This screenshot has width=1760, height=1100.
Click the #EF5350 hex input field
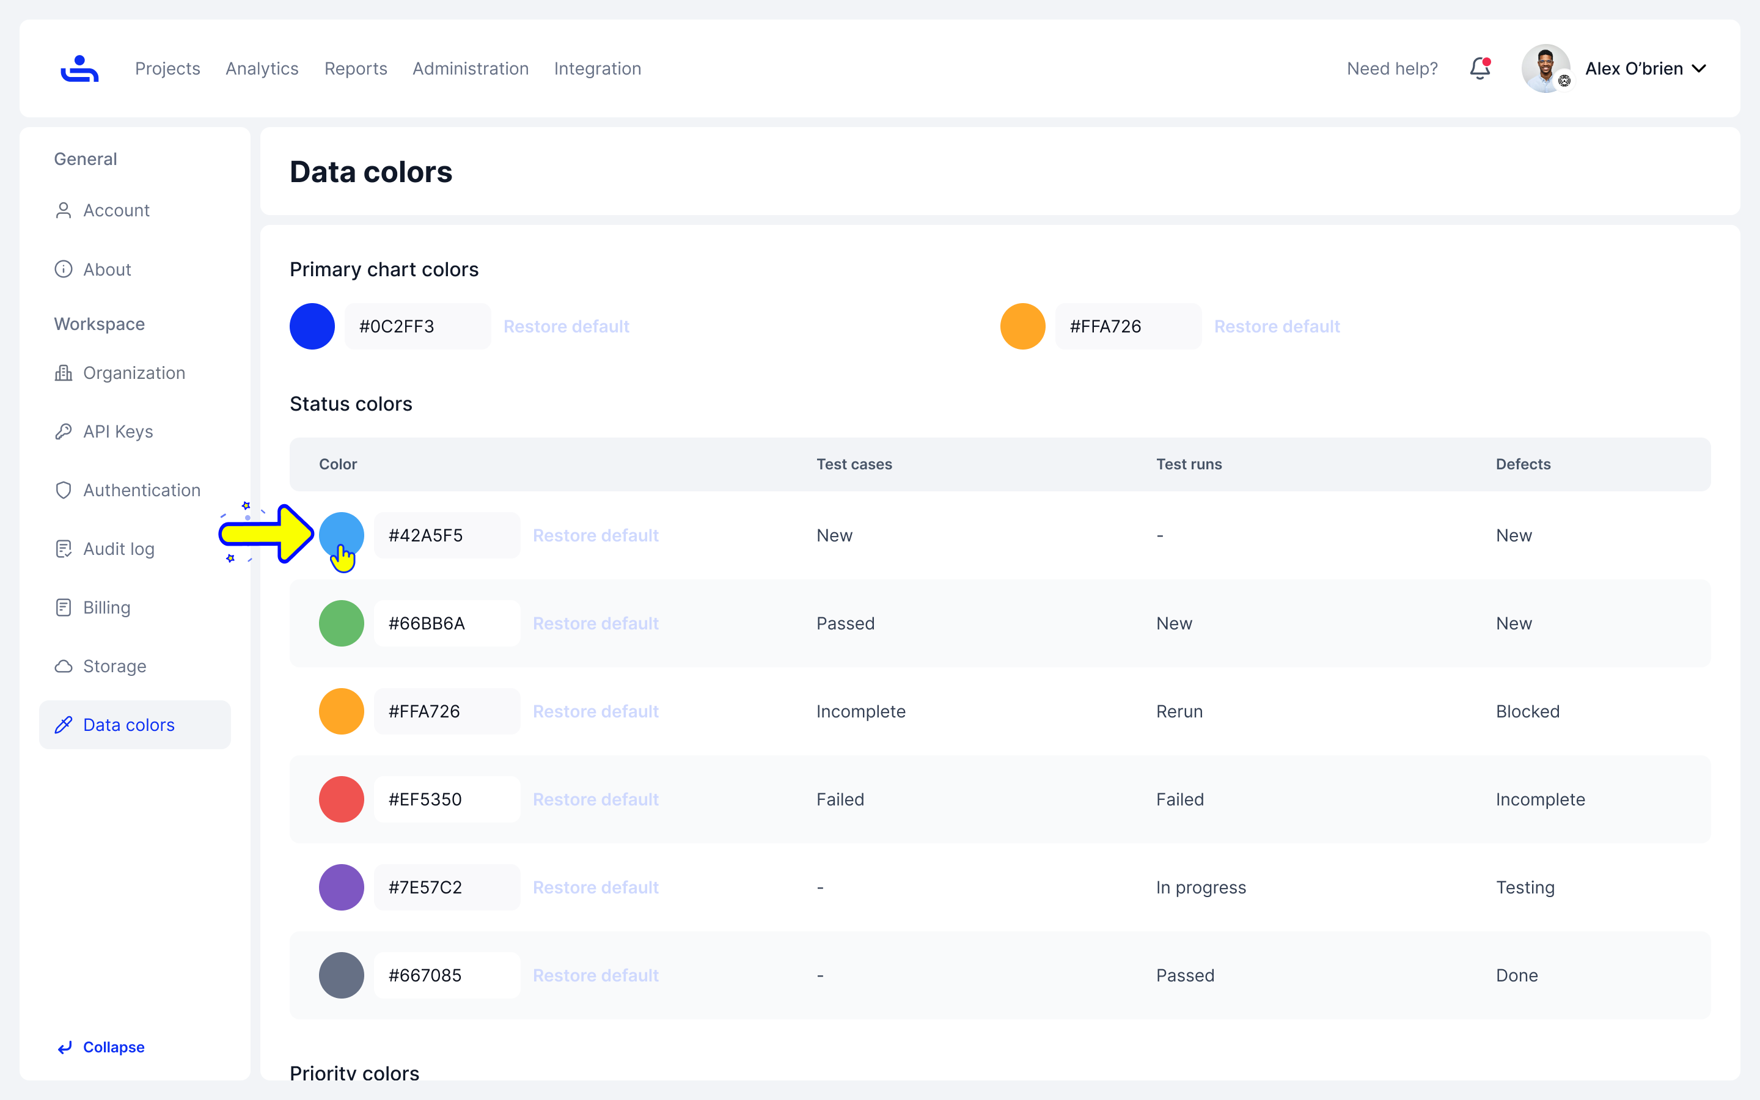click(x=447, y=799)
